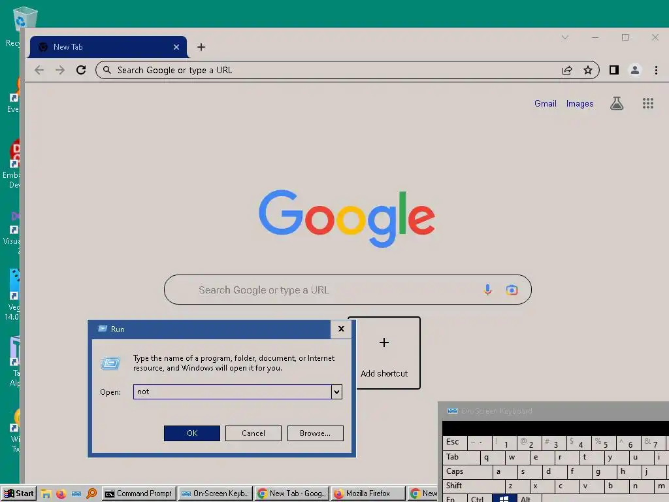
Task: Open a new Chrome tab with plus
Action: coord(201,47)
